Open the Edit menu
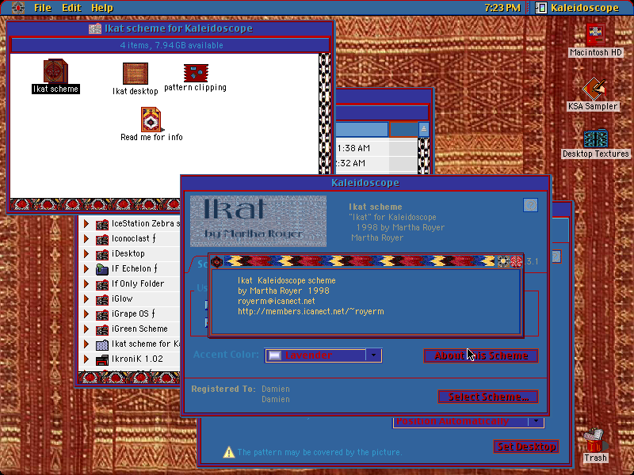 click(71, 8)
